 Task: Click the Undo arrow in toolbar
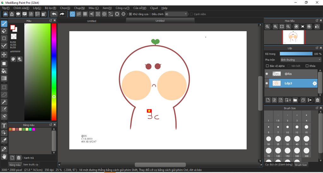pos(54,14)
